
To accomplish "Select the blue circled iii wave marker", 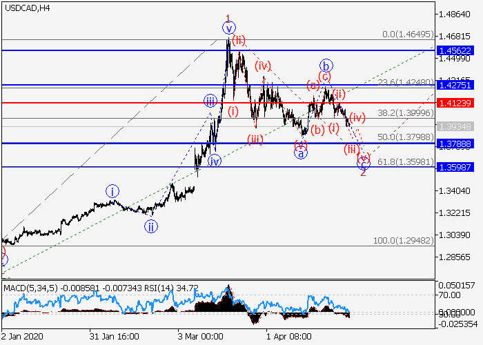I will click(210, 101).
